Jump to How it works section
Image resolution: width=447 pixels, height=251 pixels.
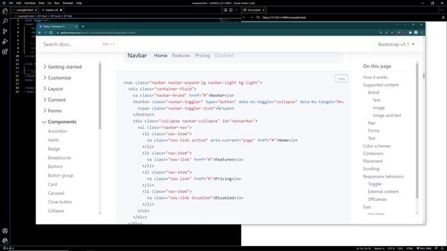coord(375,77)
